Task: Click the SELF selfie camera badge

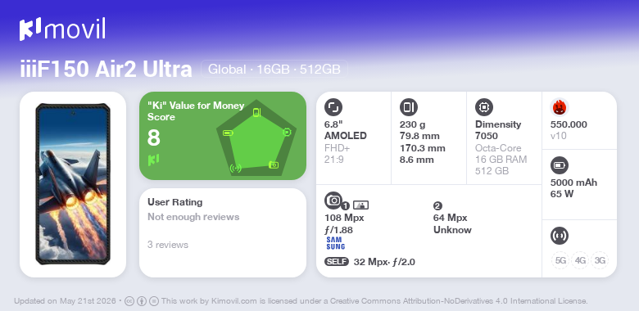Action: 337,262
